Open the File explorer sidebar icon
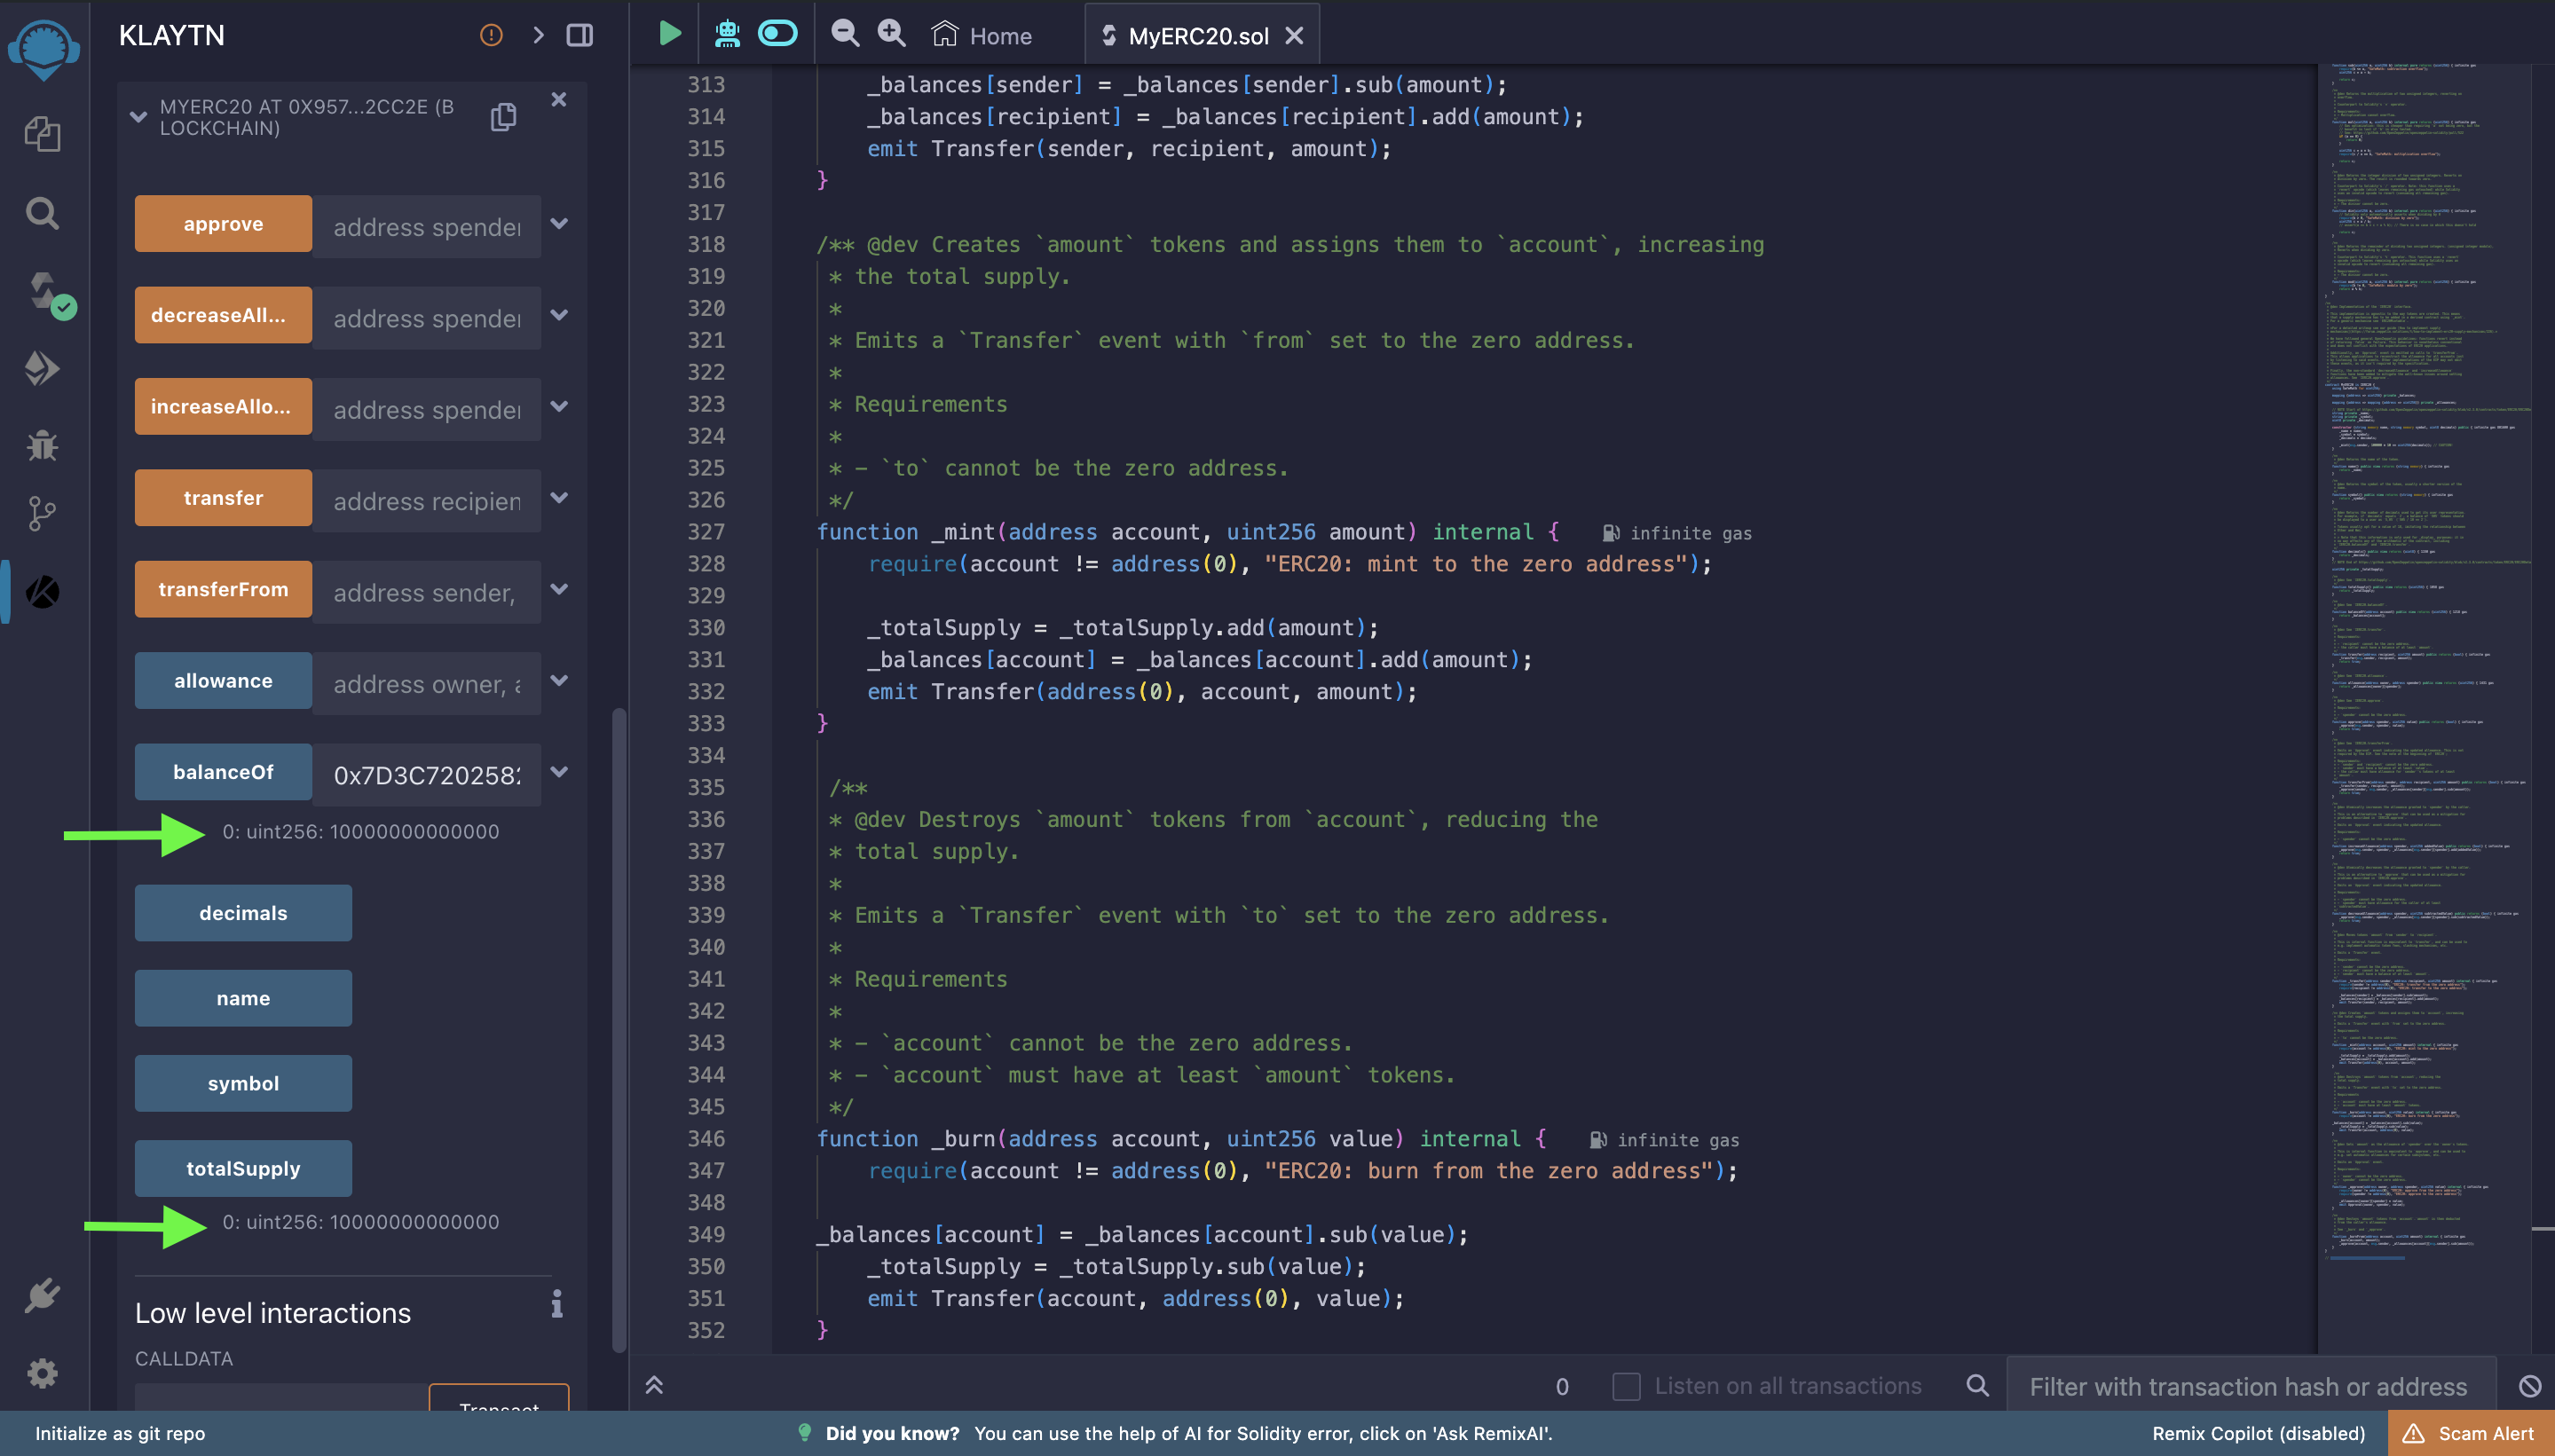 [x=42, y=134]
